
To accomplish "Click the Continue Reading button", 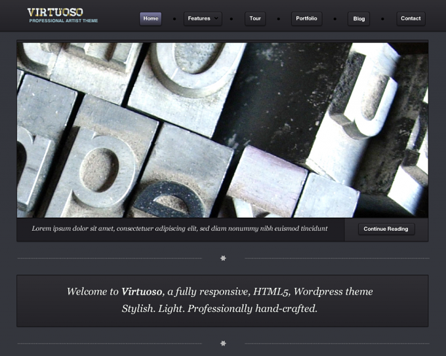I will (x=386, y=229).
